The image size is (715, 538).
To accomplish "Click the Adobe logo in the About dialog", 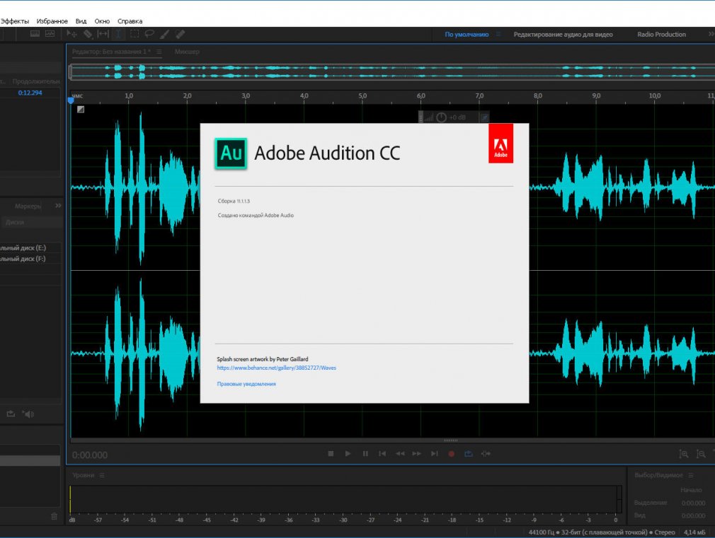I will [500, 143].
